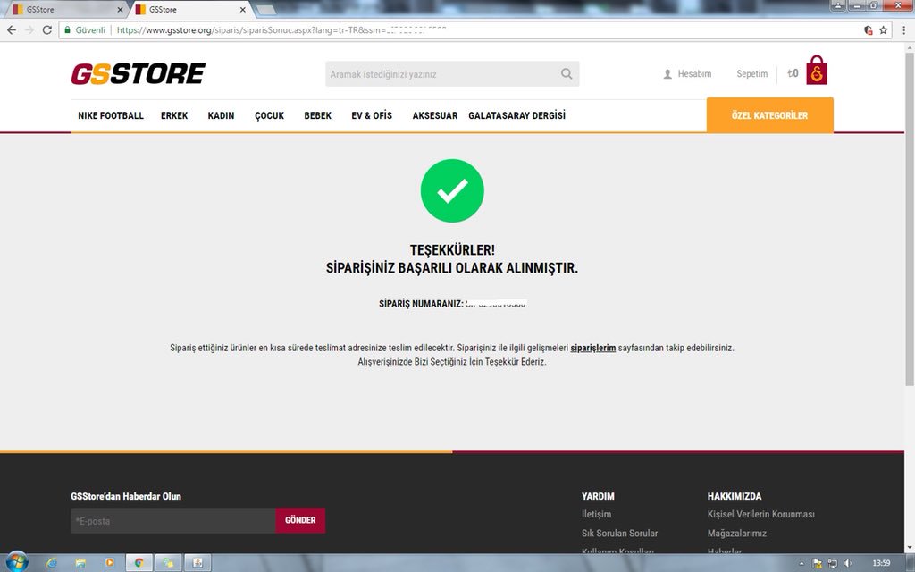915x572 pixels.
Task: Open the ERKEK menu
Action: pos(174,115)
